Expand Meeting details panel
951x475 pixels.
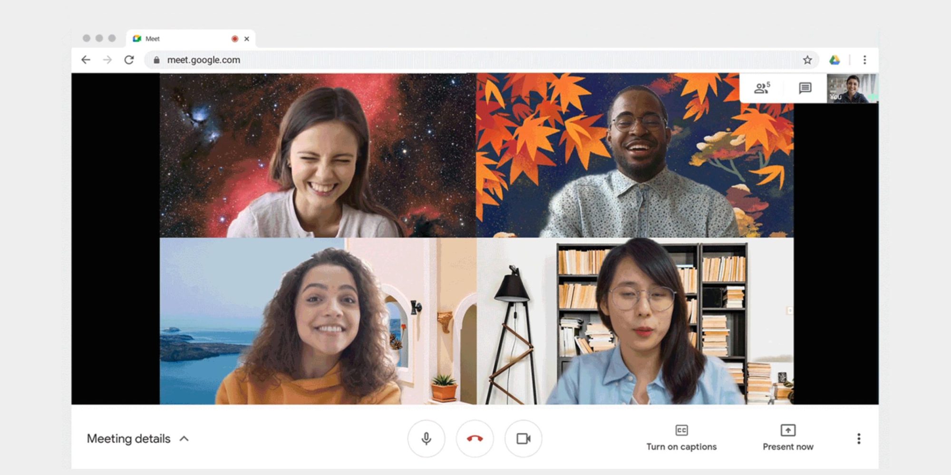tap(138, 438)
